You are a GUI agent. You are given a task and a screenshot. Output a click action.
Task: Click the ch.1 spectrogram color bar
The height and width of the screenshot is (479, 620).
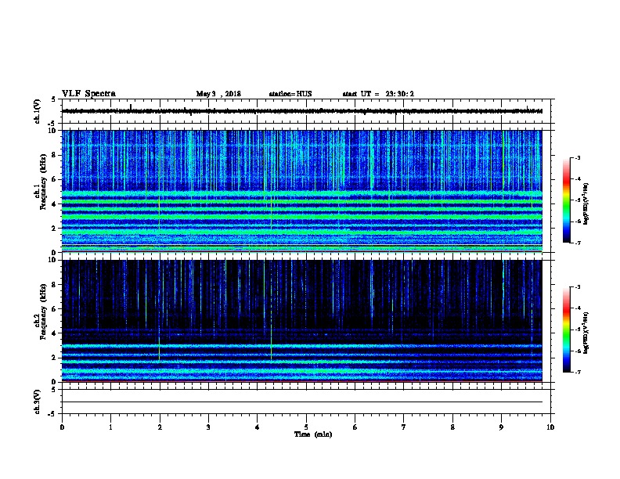[x=567, y=200]
